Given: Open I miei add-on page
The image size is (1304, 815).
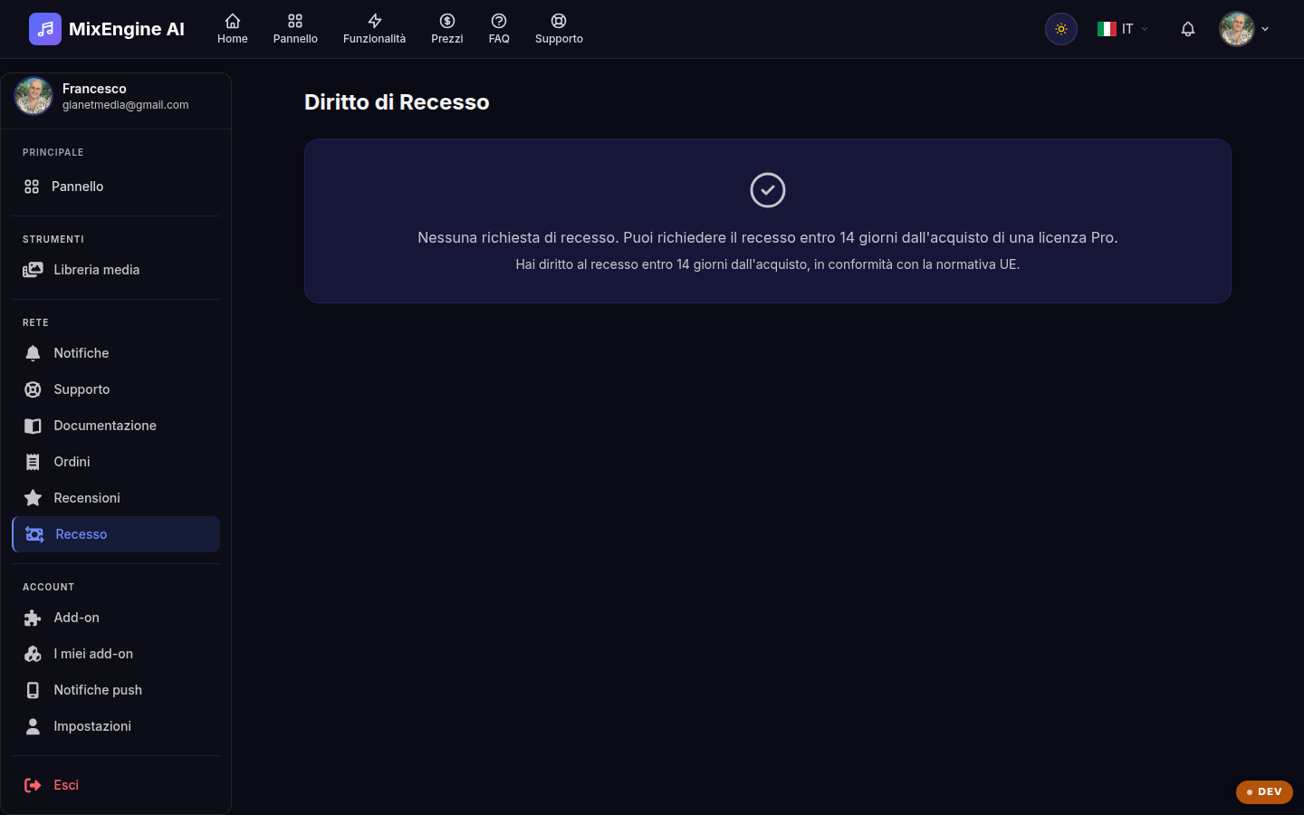Looking at the screenshot, I should point(116,654).
